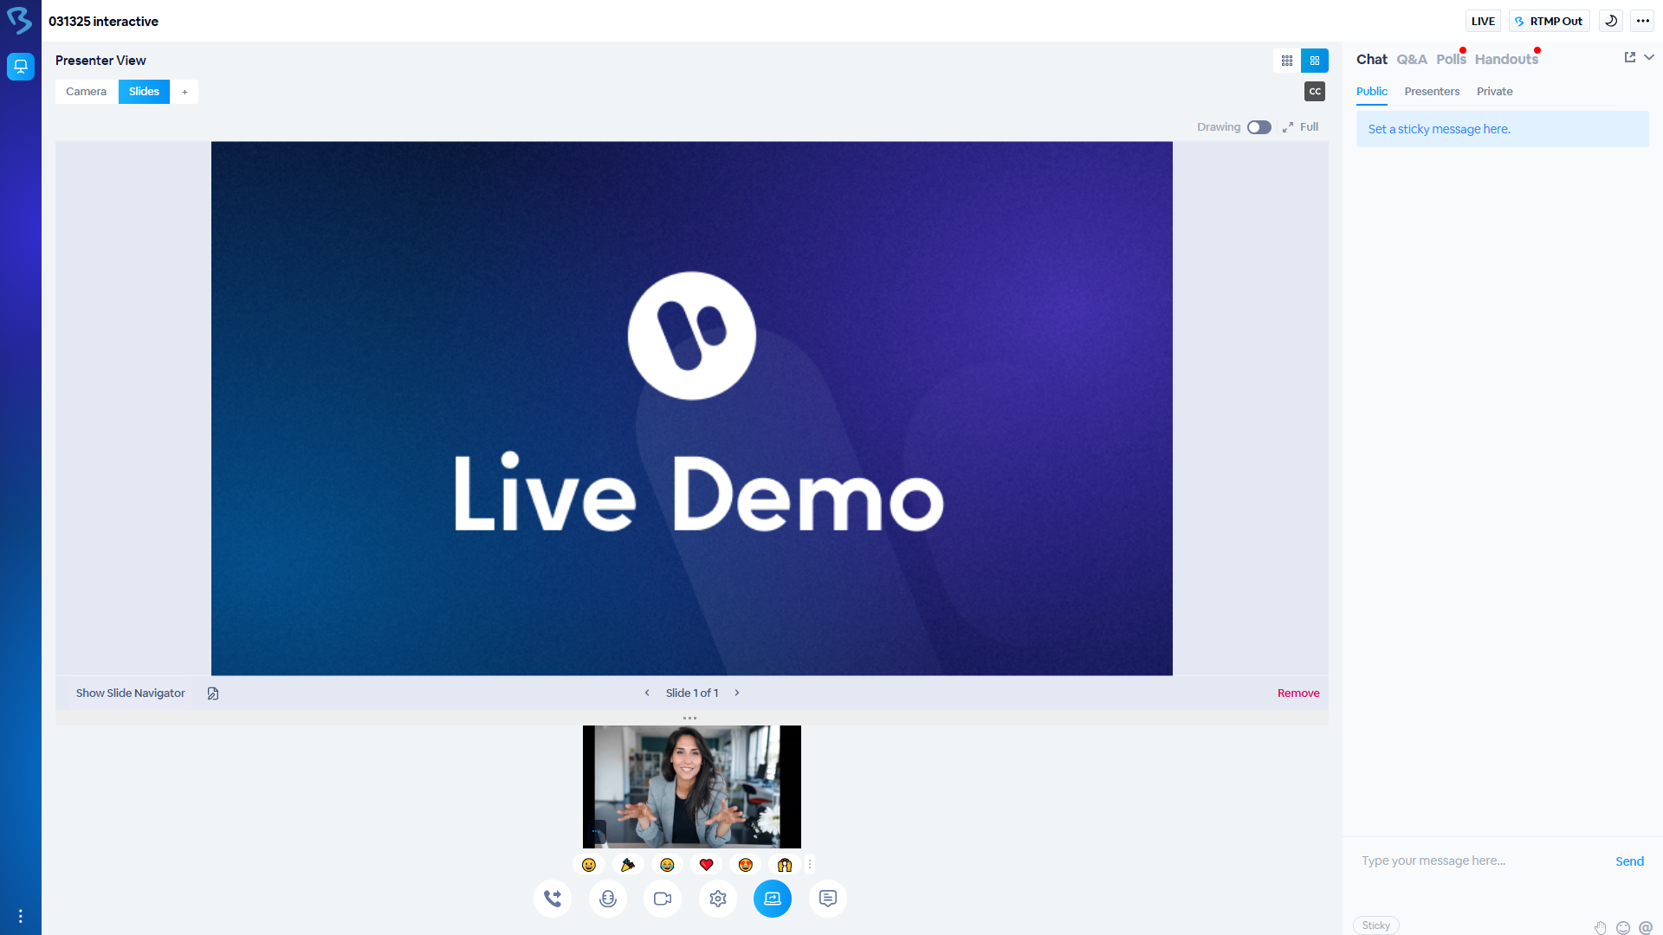The height and width of the screenshot is (935, 1663).
Task: Click the slide notes document icon
Action: pyautogui.click(x=213, y=693)
